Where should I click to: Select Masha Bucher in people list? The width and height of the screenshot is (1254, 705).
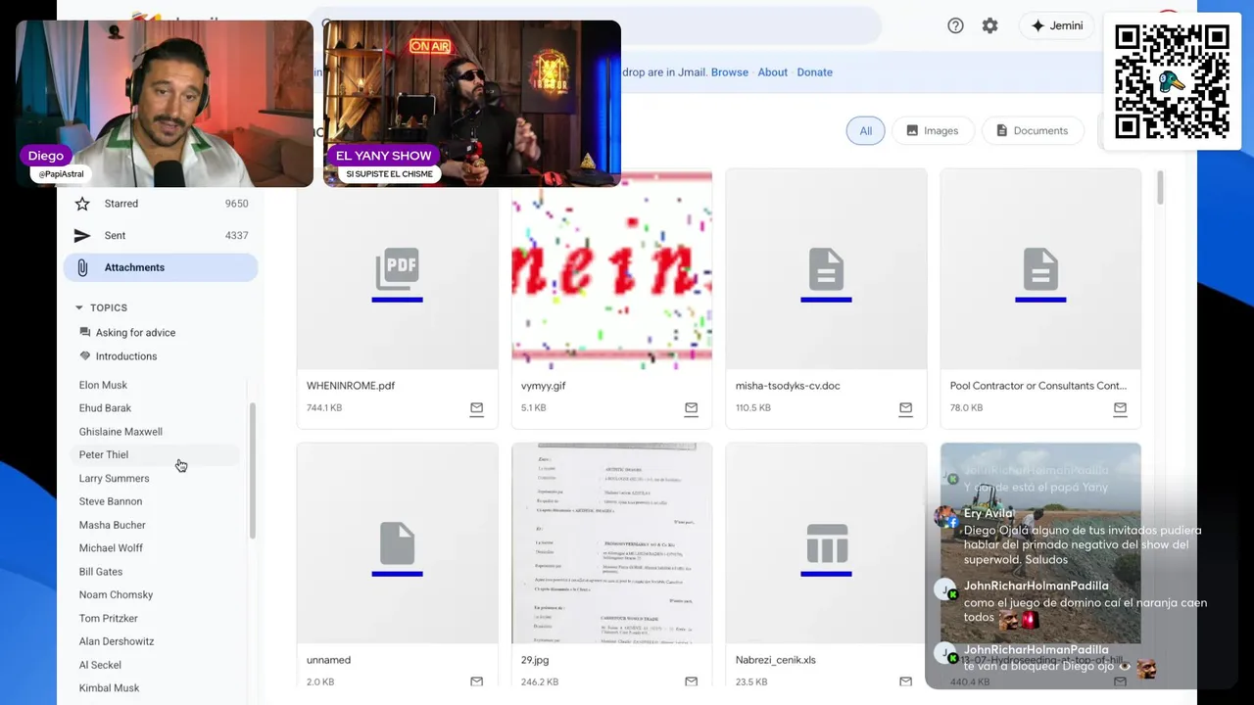112,525
